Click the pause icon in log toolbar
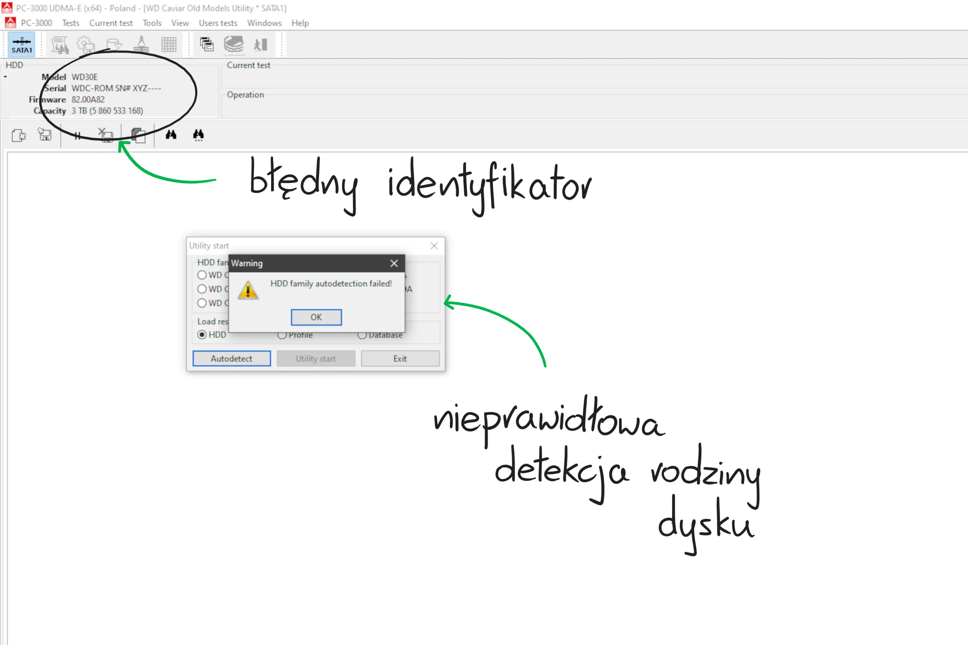The height and width of the screenshot is (645, 968). tap(77, 136)
